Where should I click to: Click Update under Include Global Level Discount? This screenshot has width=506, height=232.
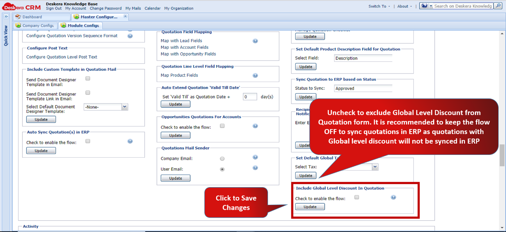(x=310, y=207)
